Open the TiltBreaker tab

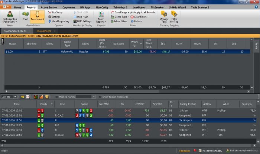[x=157, y=7]
